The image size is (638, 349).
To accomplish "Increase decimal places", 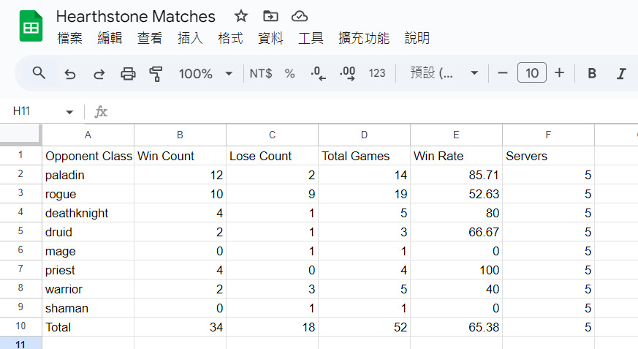I will tap(347, 73).
